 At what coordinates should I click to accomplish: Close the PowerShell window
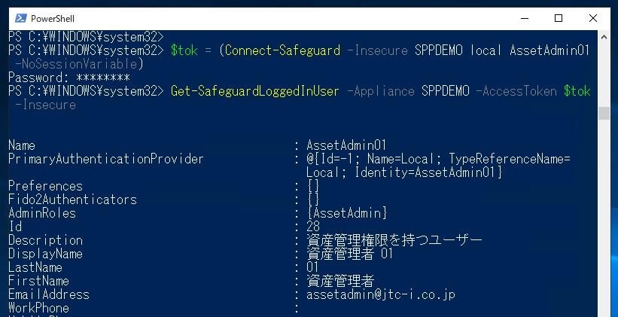pos(592,18)
